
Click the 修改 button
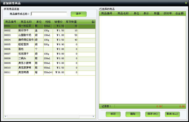click(113, 114)
